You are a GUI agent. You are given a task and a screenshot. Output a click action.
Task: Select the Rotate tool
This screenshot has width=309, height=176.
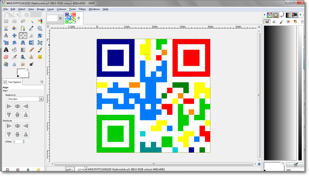coord(40,35)
